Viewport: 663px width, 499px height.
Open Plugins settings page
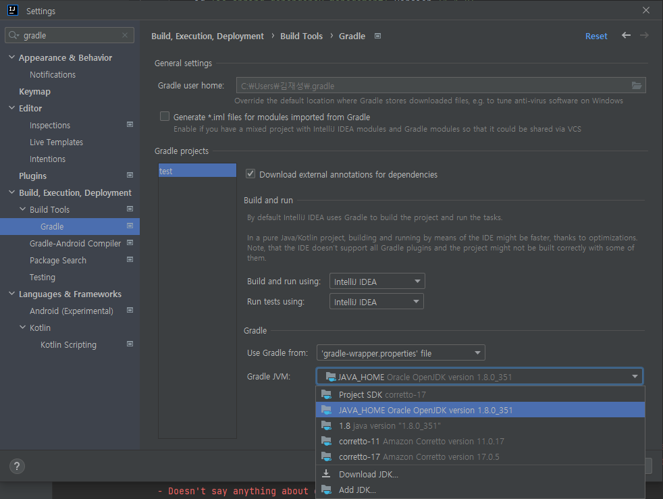click(32, 176)
